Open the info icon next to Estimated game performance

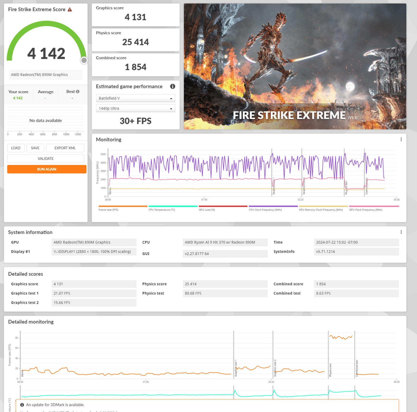coord(173,86)
